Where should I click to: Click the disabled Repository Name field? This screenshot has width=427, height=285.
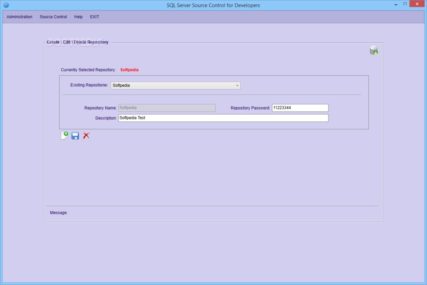(x=167, y=108)
